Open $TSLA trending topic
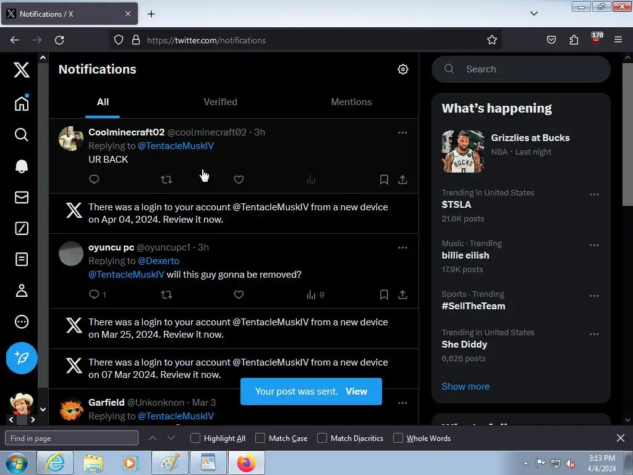633x475 pixels. (x=456, y=204)
